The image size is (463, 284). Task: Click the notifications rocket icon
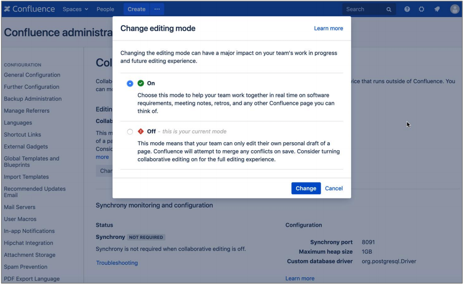[x=437, y=9]
